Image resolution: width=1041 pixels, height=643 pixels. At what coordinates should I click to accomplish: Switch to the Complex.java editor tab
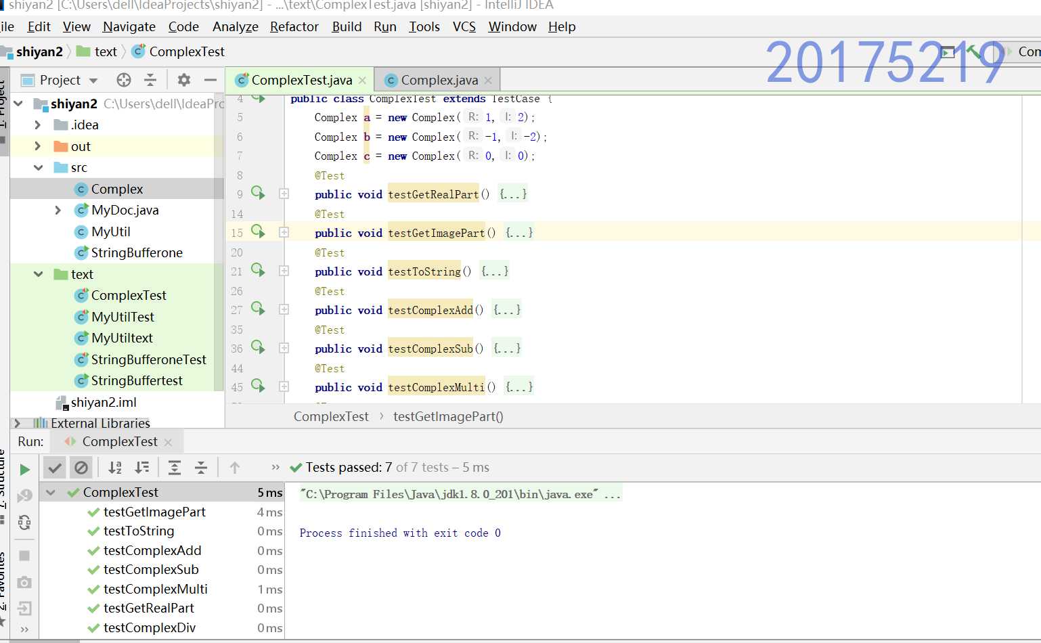[x=439, y=80]
